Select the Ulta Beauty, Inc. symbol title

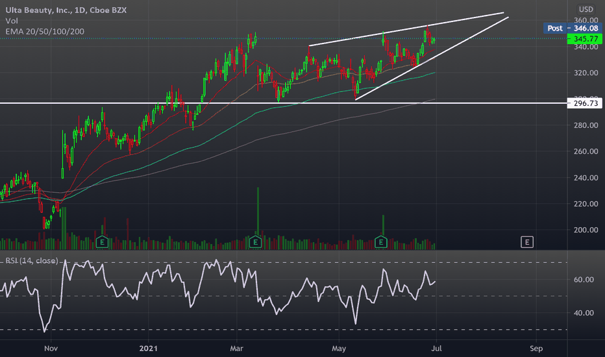pyautogui.click(x=66, y=10)
